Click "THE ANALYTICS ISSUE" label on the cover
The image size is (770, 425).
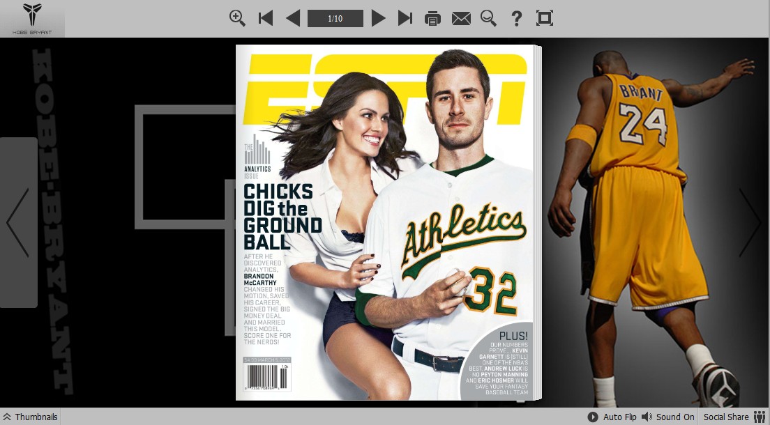(x=257, y=157)
